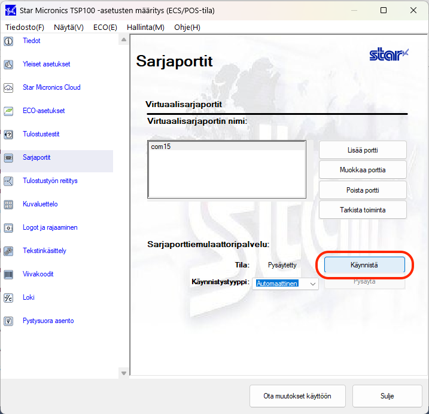The height and width of the screenshot is (414, 429).
Task: Open Tulostustestit page
Action: [41, 134]
